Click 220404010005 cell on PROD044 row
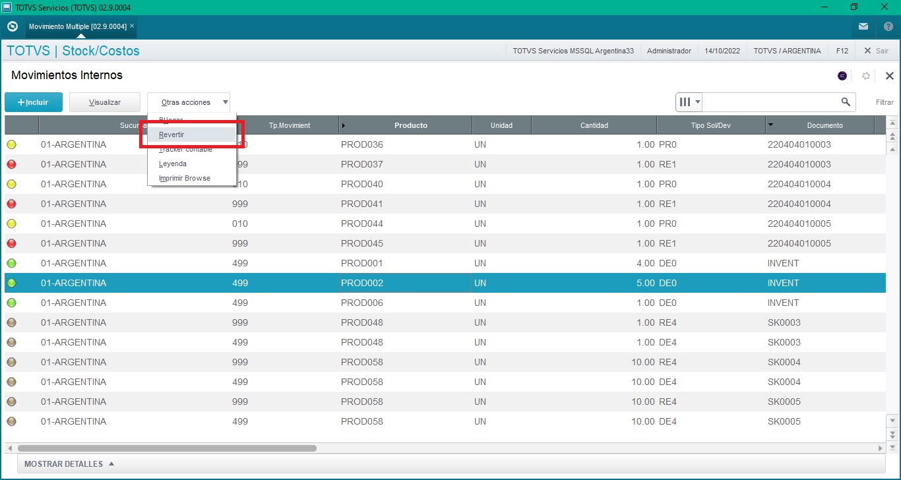Viewport: 901px width, 480px height. (820, 224)
